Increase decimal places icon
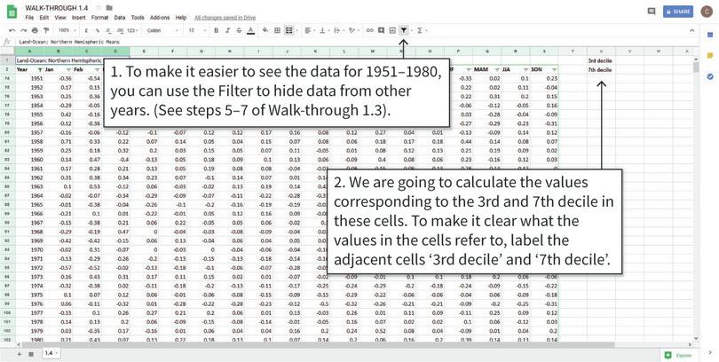 coord(120,30)
